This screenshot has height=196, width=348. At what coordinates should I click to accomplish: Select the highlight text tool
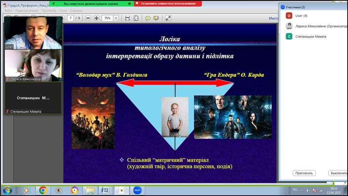pyautogui.click(x=156, y=18)
